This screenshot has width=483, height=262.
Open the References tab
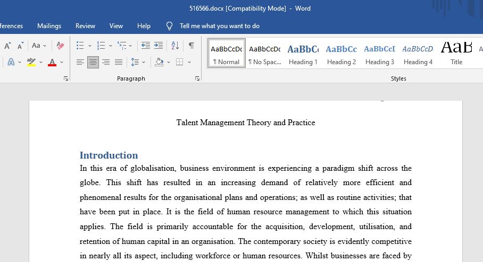pyautogui.click(x=11, y=26)
